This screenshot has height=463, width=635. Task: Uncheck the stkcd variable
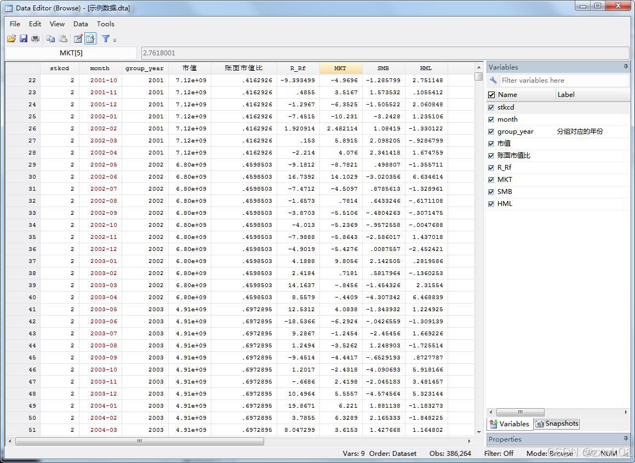click(x=490, y=107)
